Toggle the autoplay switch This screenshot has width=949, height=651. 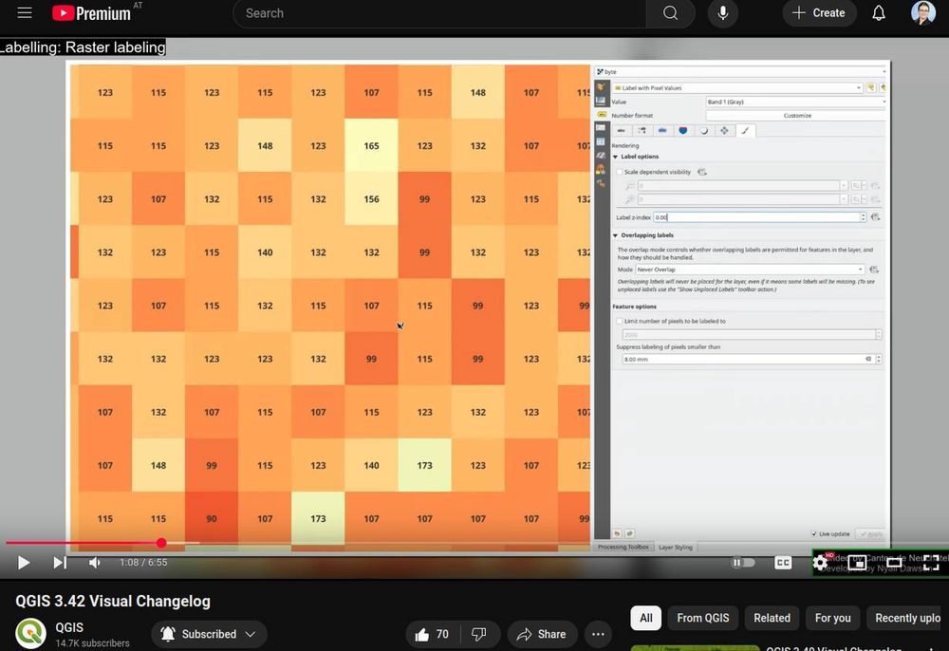[743, 563]
